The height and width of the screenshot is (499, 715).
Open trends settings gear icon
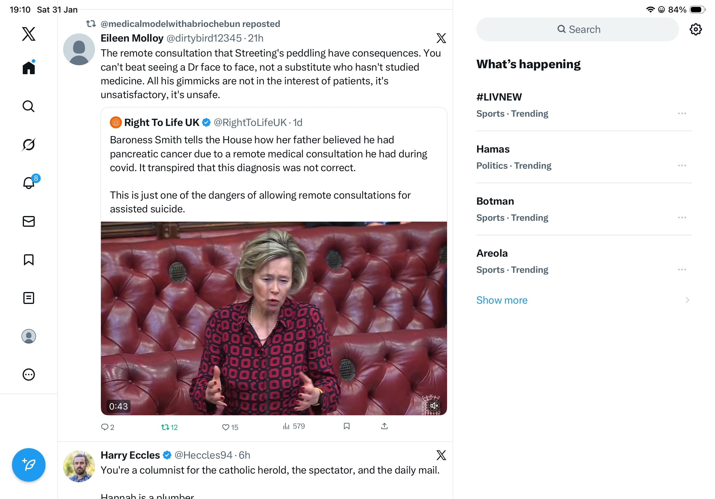pyautogui.click(x=695, y=30)
